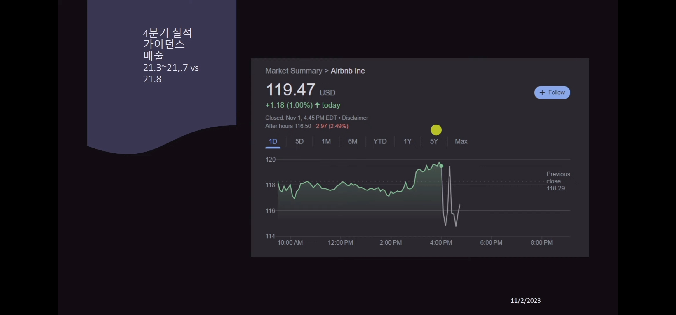This screenshot has height=315, width=676.
Task: Switch to the 5Y chart range
Action: click(434, 141)
